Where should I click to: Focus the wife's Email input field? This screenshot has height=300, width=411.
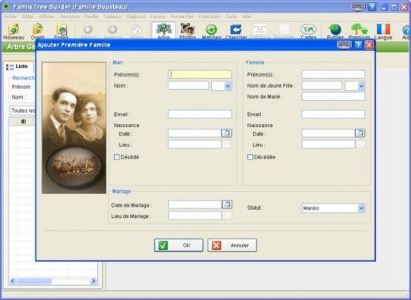point(334,114)
